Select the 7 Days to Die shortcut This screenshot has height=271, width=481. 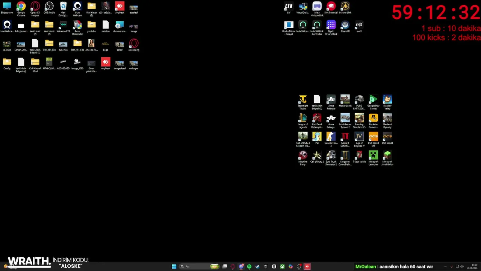359,157
